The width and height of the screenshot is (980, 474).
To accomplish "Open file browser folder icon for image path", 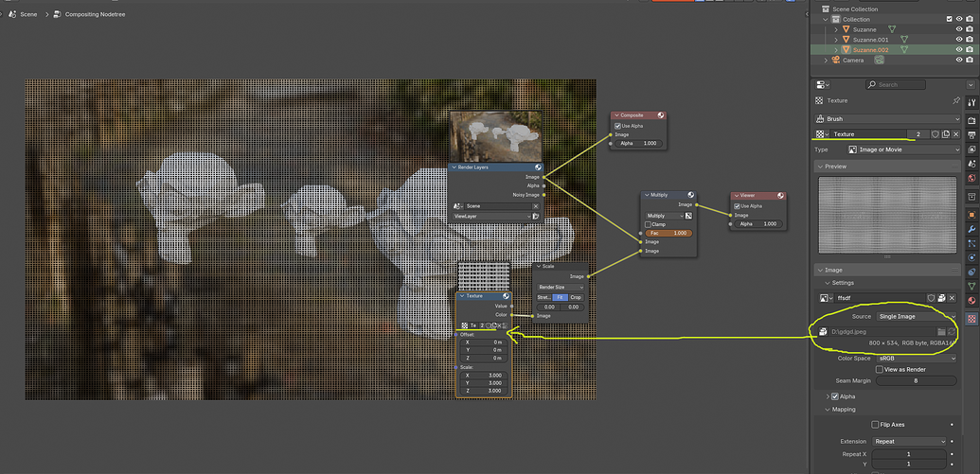I will pyautogui.click(x=940, y=332).
